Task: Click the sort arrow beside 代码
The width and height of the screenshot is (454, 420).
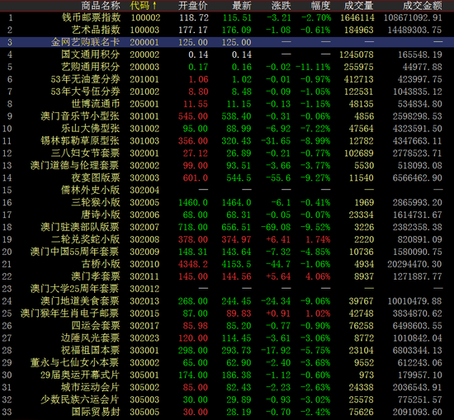Action: tap(154, 5)
